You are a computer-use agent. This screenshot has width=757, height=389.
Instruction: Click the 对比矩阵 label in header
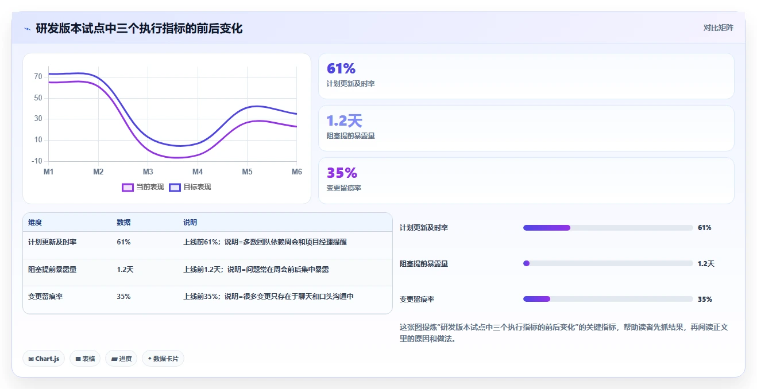(718, 28)
